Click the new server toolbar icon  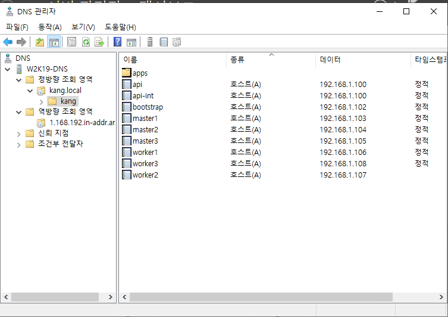tap(150, 42)
